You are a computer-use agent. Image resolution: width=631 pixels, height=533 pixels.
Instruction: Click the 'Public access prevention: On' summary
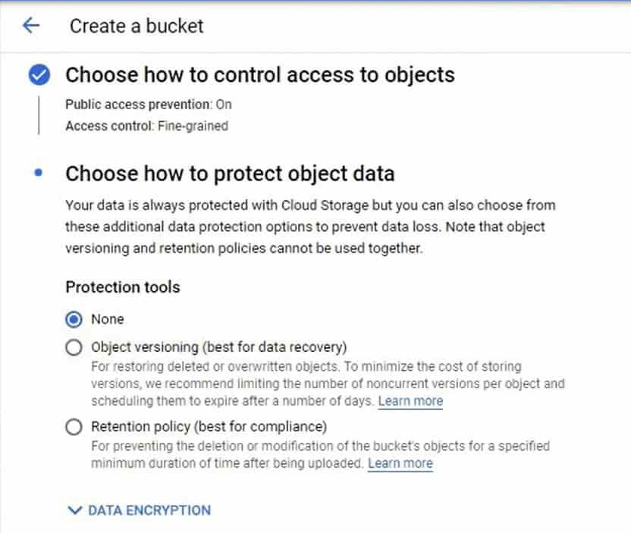tap(149, 105)
